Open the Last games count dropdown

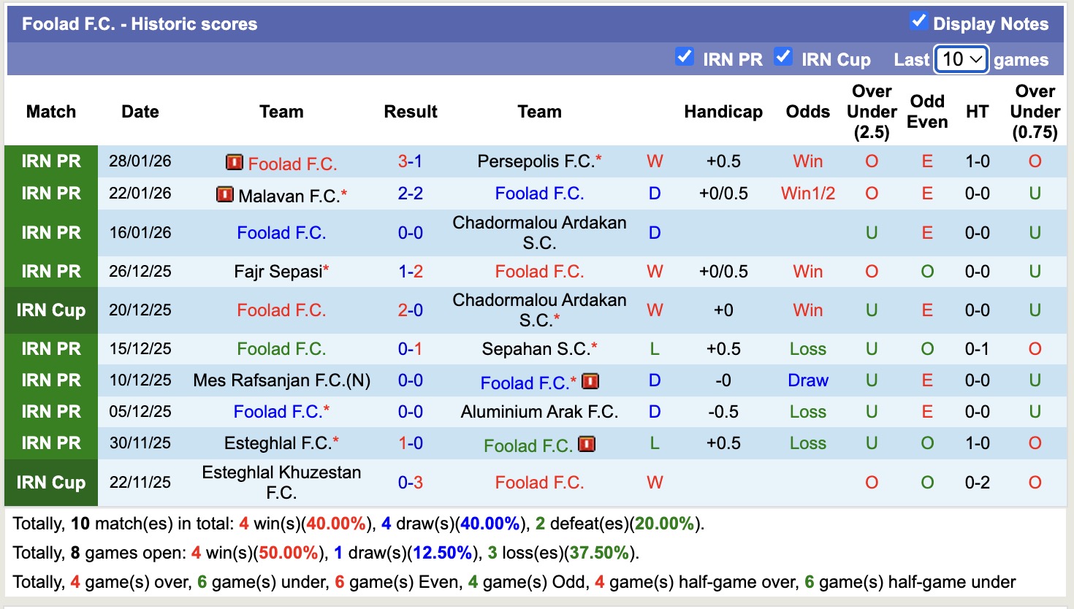(x=961, y=58)
